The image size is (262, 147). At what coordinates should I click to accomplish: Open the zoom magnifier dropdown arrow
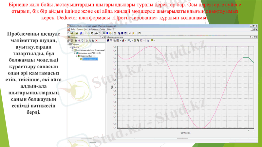click(132, 40)
